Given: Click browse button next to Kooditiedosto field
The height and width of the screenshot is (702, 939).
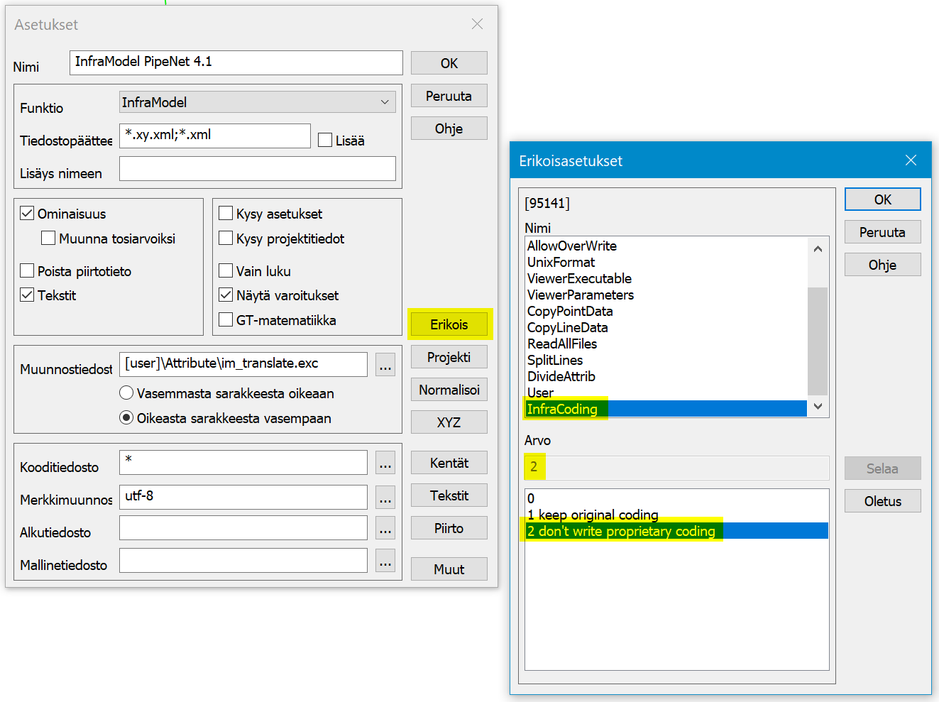Looking at the screenshot, I should [385, 463].
